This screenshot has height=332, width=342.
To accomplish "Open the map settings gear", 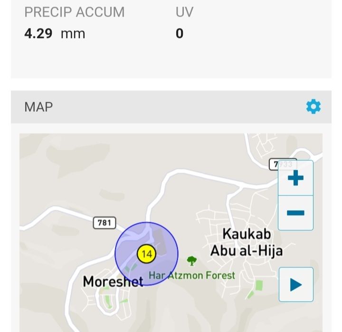I will point(313,107).
